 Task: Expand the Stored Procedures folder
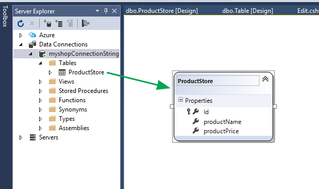pos(40,91)
